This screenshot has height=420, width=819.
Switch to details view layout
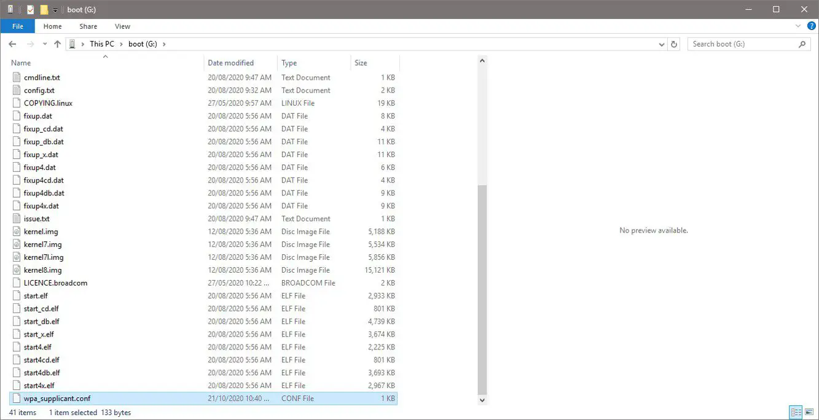(x=796, y=413)
